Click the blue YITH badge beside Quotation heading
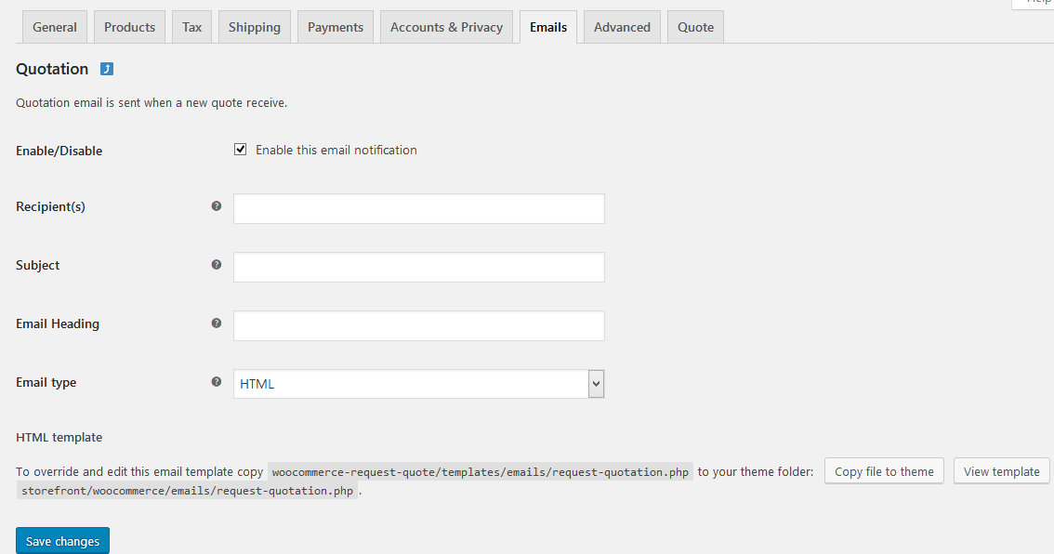1054x554 pixels. point(107,69)
